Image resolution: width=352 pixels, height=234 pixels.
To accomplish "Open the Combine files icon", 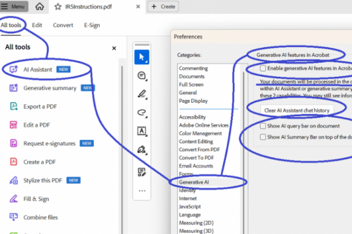I will 13,217.
